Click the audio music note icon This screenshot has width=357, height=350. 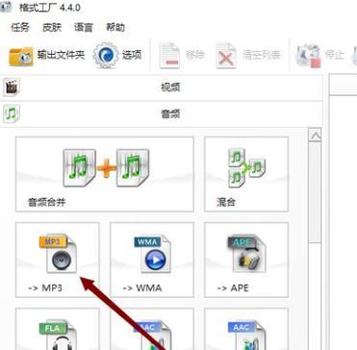pyautogui.click(x=12, y=113)
